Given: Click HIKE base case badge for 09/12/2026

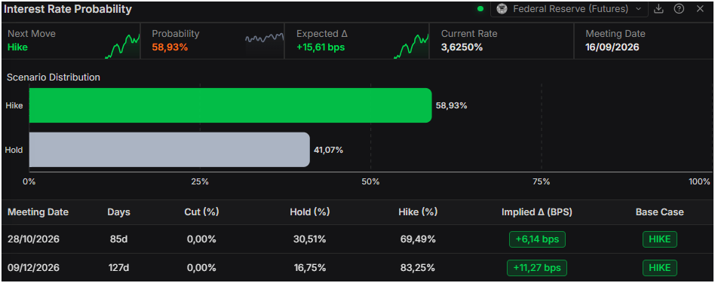Looking at the screenshot, I should (660, 268).
